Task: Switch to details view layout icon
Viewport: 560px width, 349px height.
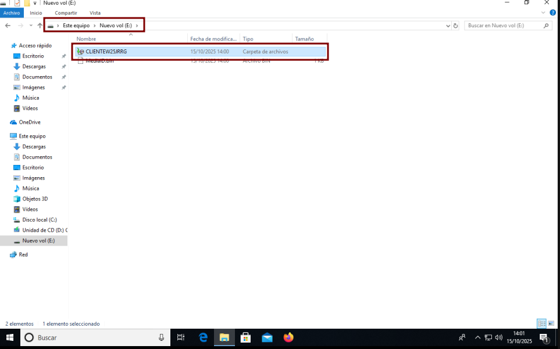Action: point(542,323)
